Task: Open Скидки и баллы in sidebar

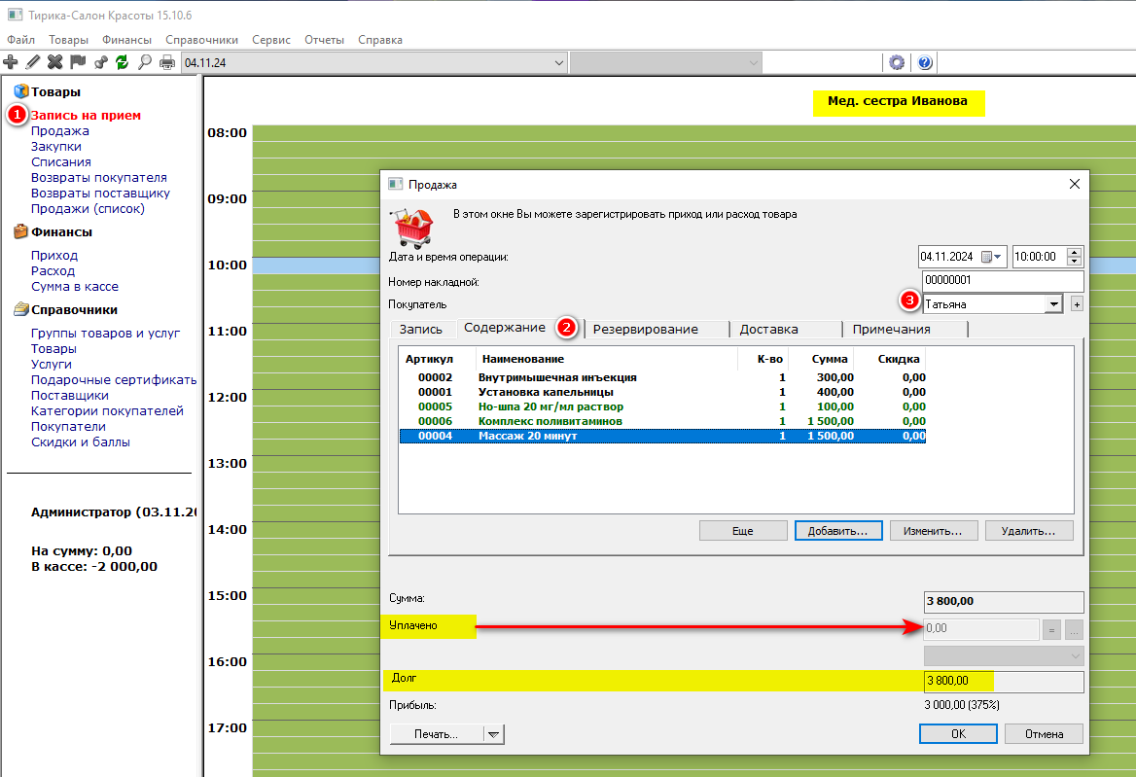Action: coord(81,442)
